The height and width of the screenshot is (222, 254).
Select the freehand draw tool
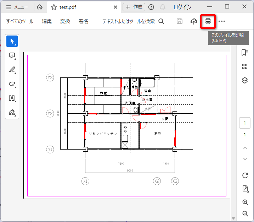point(12,84)
